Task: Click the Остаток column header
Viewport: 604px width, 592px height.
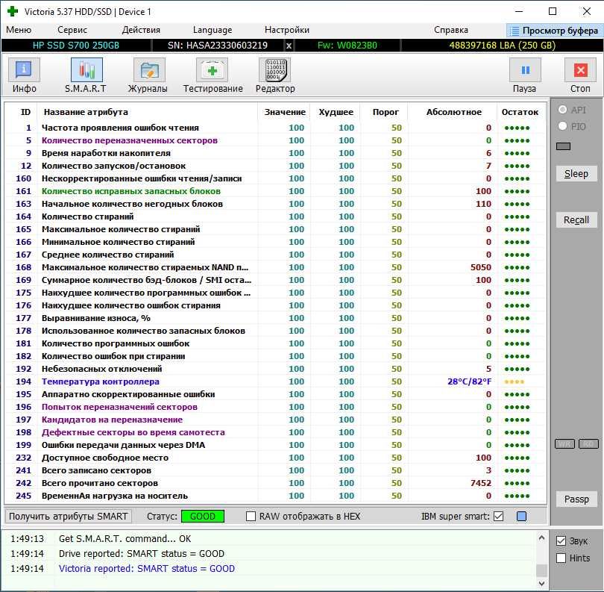Action: pyautogui.click(x=520, y=112)
